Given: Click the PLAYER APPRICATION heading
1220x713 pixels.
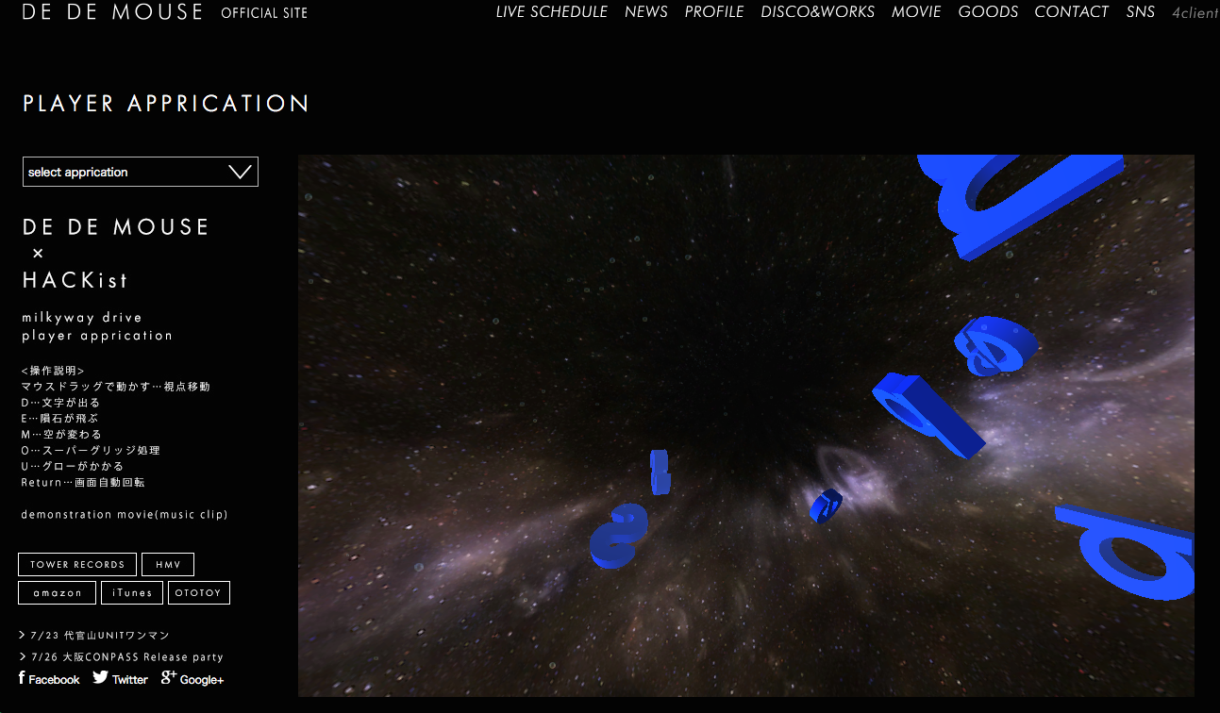Looking at the screenshot, I should (x=166, y=104).
